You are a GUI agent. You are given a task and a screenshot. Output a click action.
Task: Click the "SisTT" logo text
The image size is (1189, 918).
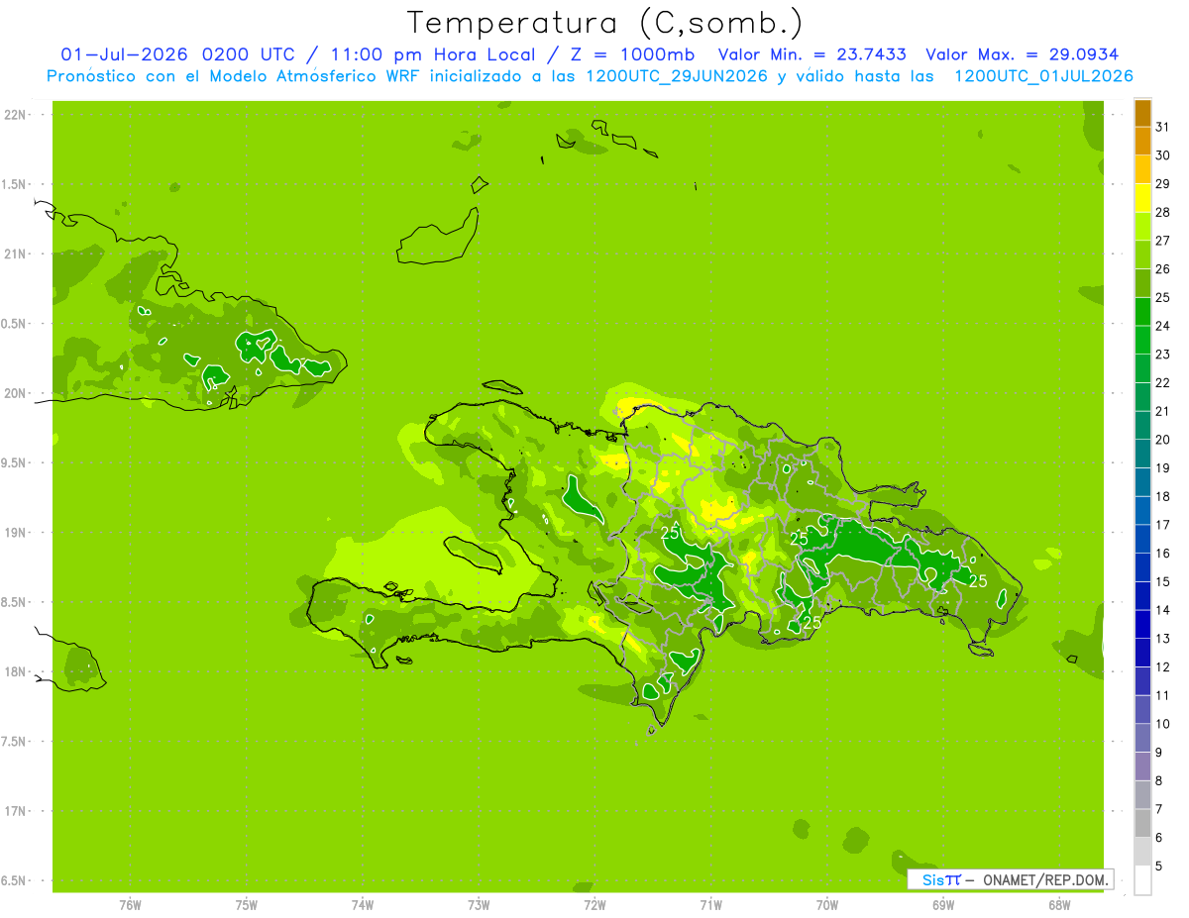[x=941, y=879]
